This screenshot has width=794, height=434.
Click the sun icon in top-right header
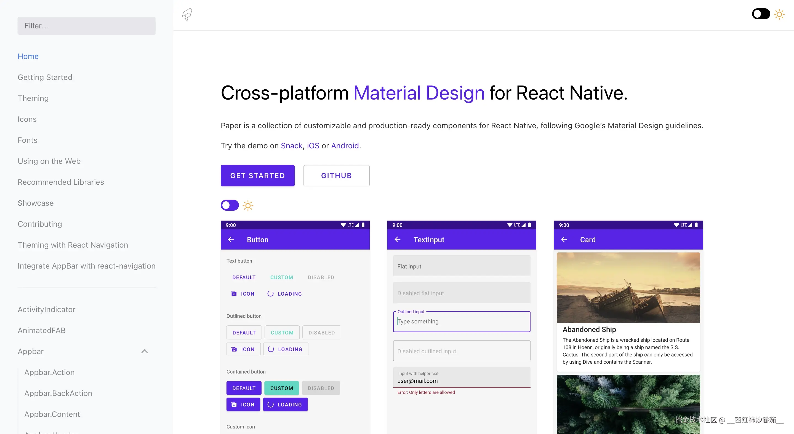779,14
